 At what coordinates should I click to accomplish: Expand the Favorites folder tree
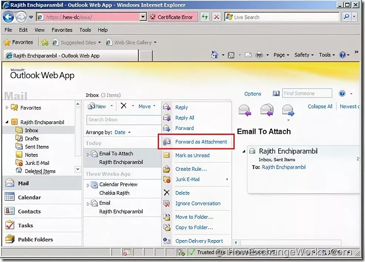(7, 107)
